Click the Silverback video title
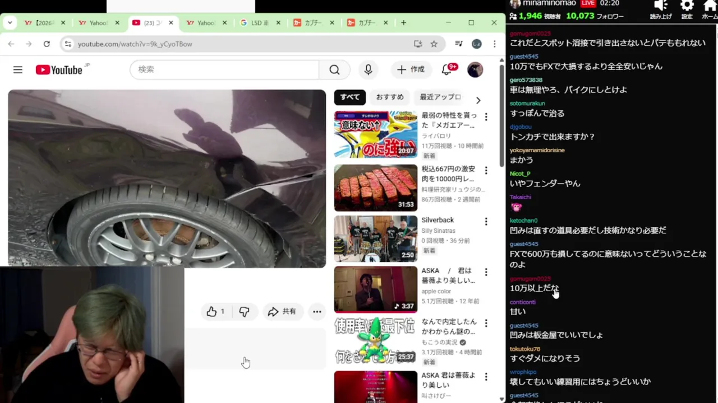This screenshot has width=718, height=403. [438, 220]
